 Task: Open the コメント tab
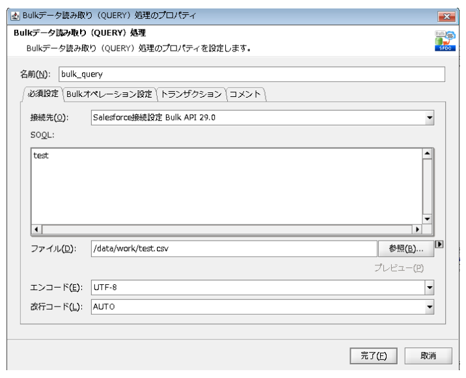pos(245,94)
